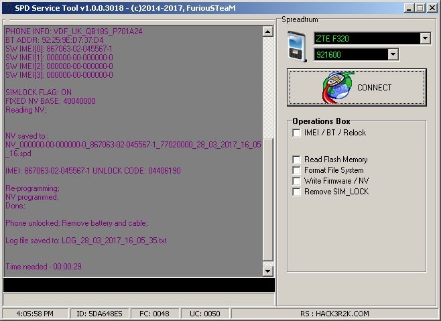Check Remove SIM_LOCK option
Viewport: 441px width, 321px height.
pos(297,192)
